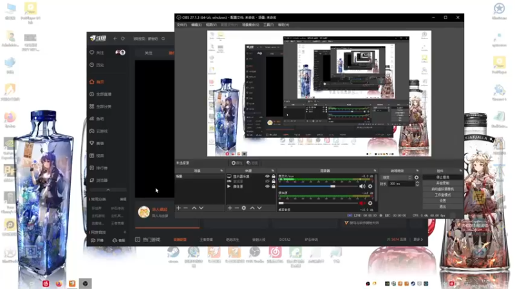
Task: Open the 场景集合(S) menu in OBS
Action: (250, 25)
